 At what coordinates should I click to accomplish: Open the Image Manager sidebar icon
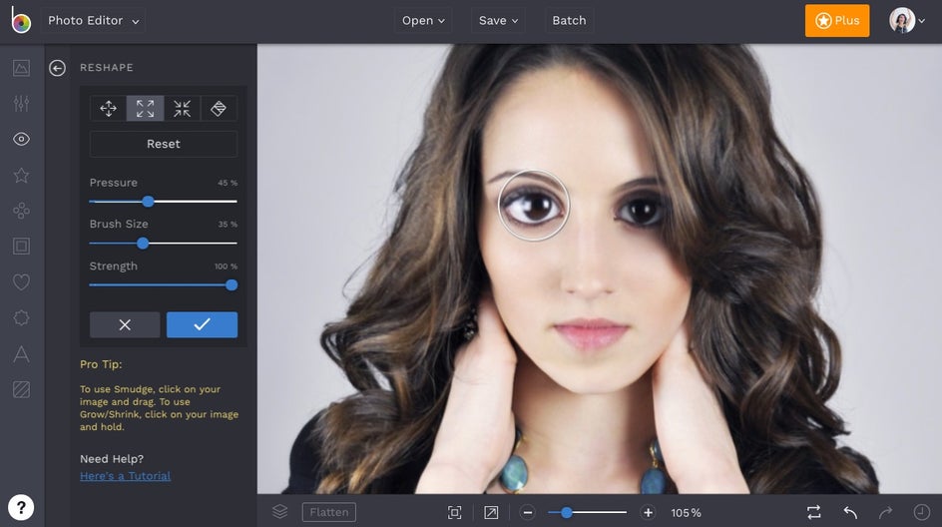tap(21, 68)
